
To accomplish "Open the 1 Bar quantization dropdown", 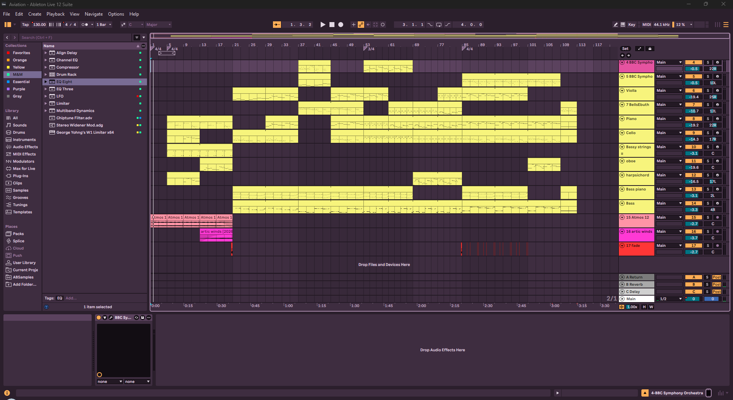I will click(104, 25).
